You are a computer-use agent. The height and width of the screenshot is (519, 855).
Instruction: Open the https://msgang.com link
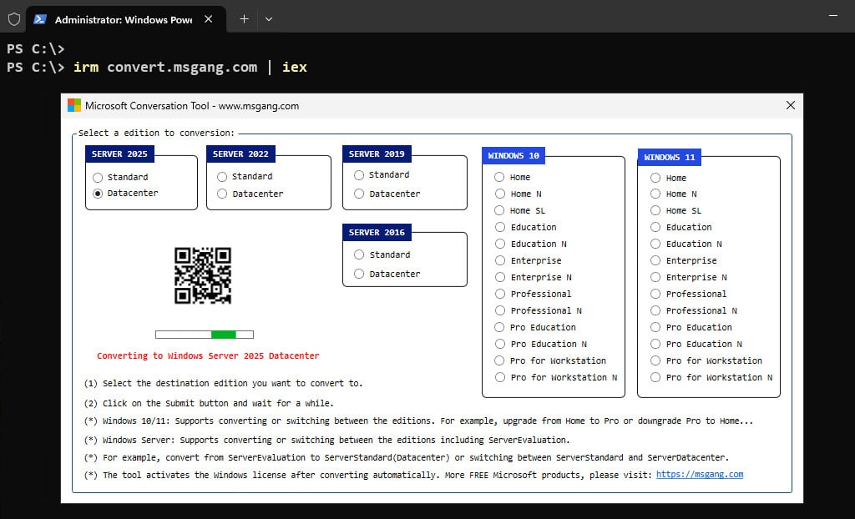[700, 474]
